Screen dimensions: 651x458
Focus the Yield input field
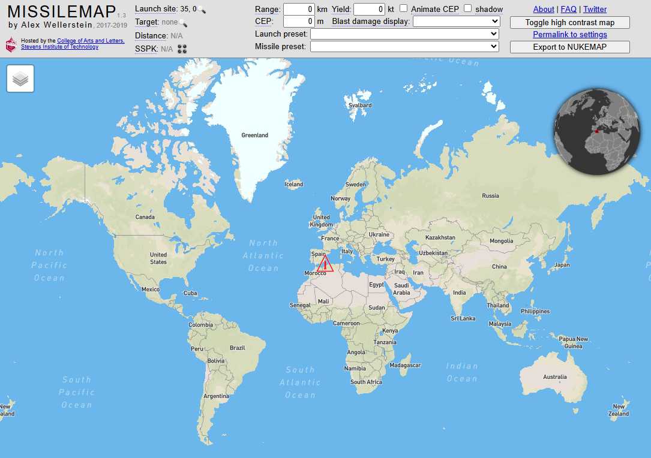pyautogui.click(x=369, y=9)
